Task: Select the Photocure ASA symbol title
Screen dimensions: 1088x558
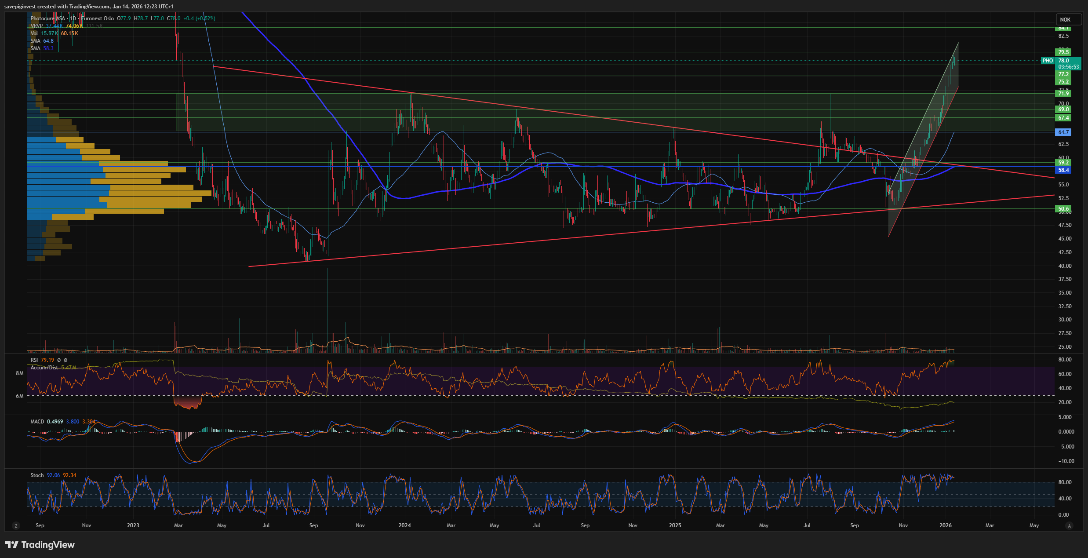Action: [47, 18]
